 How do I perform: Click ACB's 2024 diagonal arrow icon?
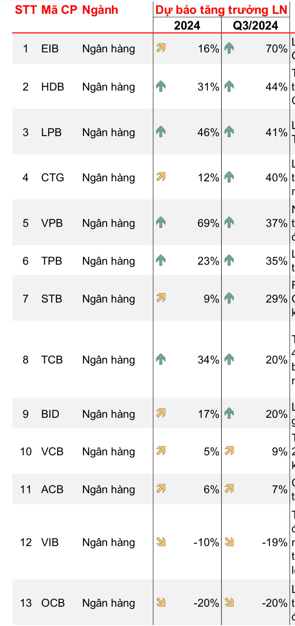click(161, 489)
